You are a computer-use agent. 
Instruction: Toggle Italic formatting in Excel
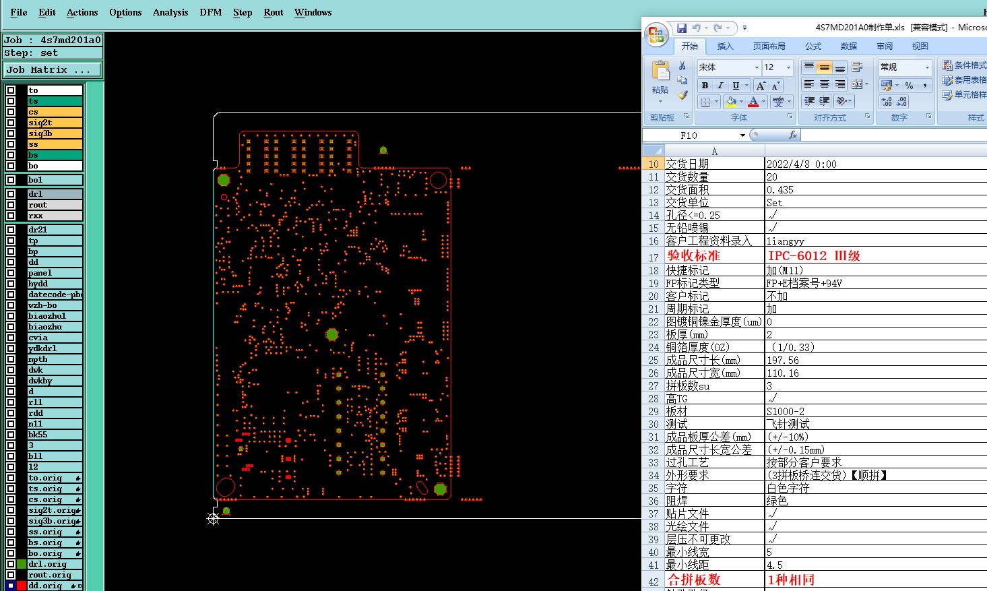tap(720, 86)
